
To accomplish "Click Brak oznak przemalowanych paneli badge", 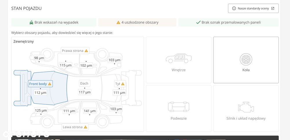I will click(x=229, y=22).
